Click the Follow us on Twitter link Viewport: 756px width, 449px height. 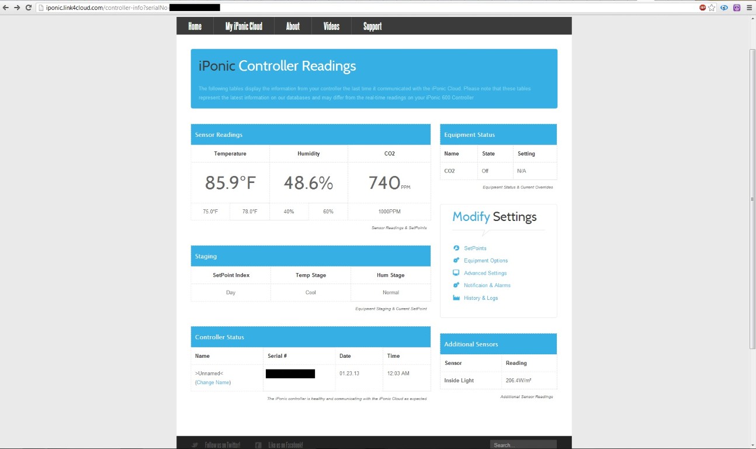(222, 445)
